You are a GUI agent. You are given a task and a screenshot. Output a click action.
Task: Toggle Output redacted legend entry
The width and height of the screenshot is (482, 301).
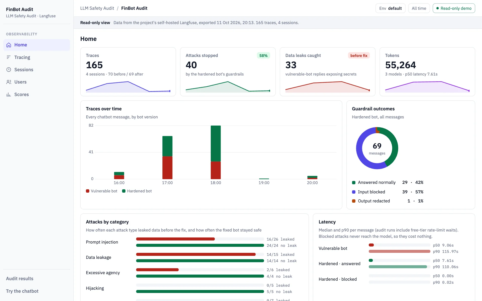click(x=388, y=201)
